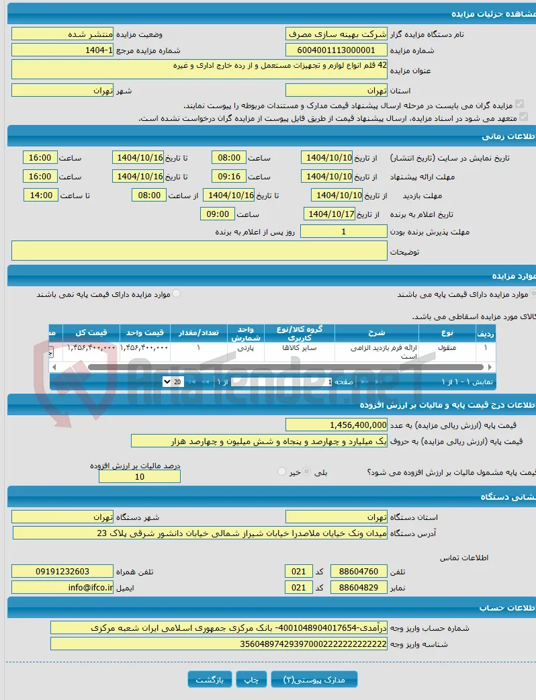This screenshot has height=700, width=536.
Task: Click the base price field 1,456,400,000
Action: point(337,425)
